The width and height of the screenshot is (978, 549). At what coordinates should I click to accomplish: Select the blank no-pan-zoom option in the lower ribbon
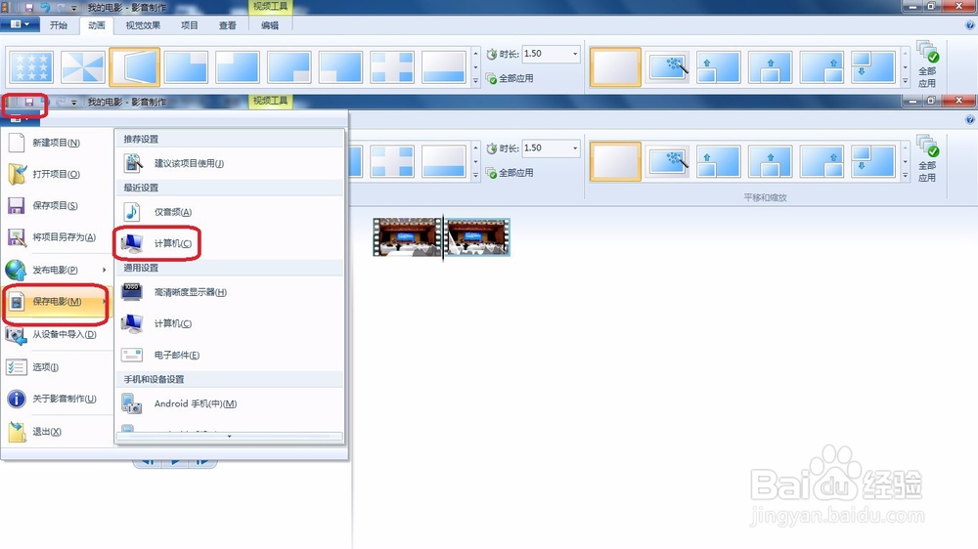coord(615,161)
